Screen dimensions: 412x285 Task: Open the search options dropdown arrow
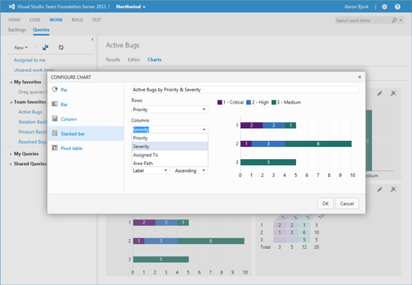[401, 20]
